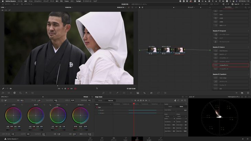Track Magic Mask in reverse
Screen dimensions: 251x141
point(138,100)
